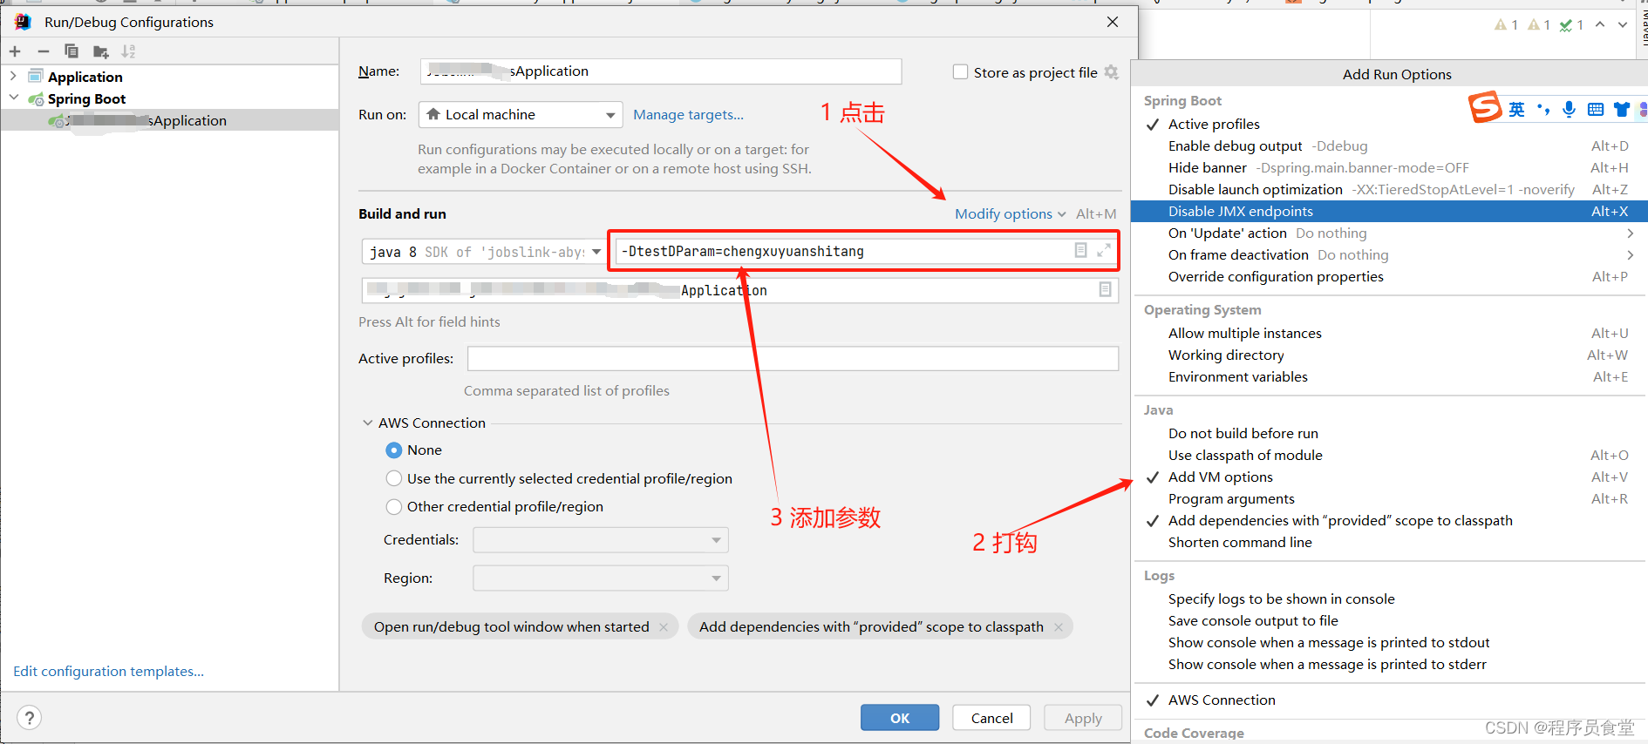Screen dimensions: 1648x744
Task: Expand the VM options field
Action: [1104, 250]
